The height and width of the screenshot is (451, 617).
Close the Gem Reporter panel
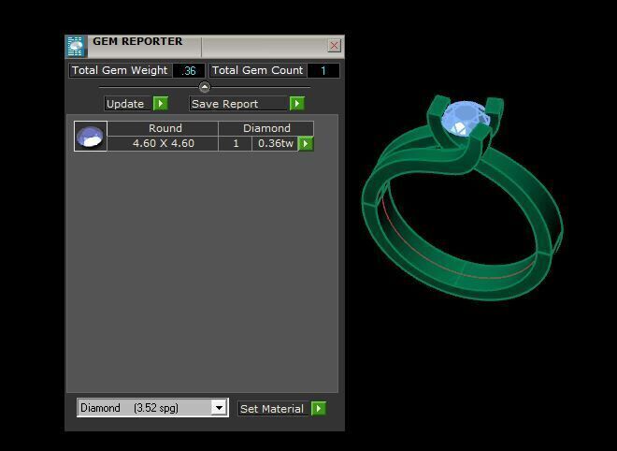[334, 45]
